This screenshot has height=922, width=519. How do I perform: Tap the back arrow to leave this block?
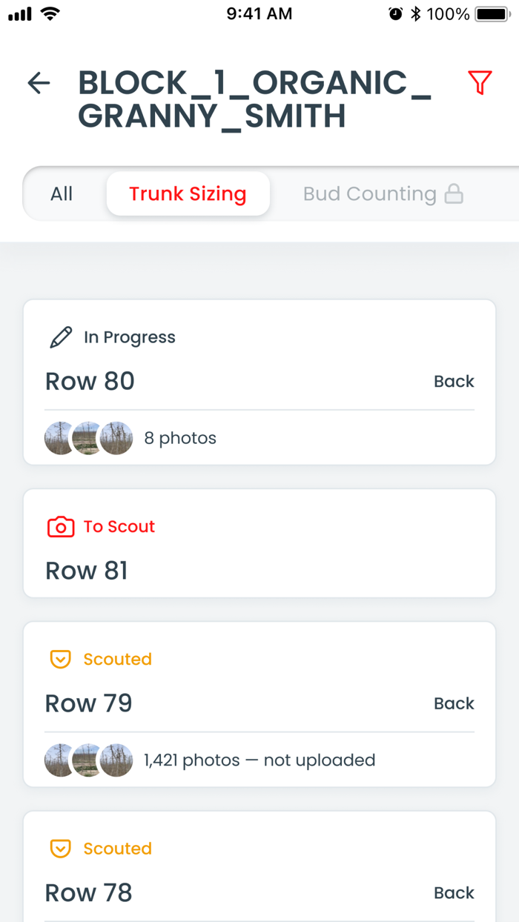point(39,83)
